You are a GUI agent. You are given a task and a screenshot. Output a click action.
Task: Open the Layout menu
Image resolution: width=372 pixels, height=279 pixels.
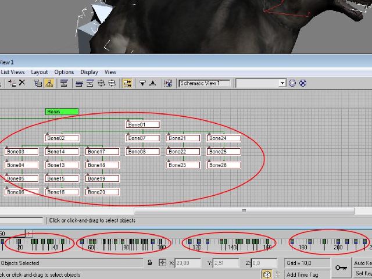[40, 72]
